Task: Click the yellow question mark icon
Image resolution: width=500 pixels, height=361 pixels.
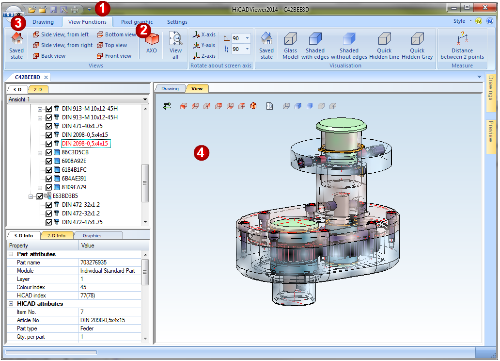Action: tap(479, 21)
